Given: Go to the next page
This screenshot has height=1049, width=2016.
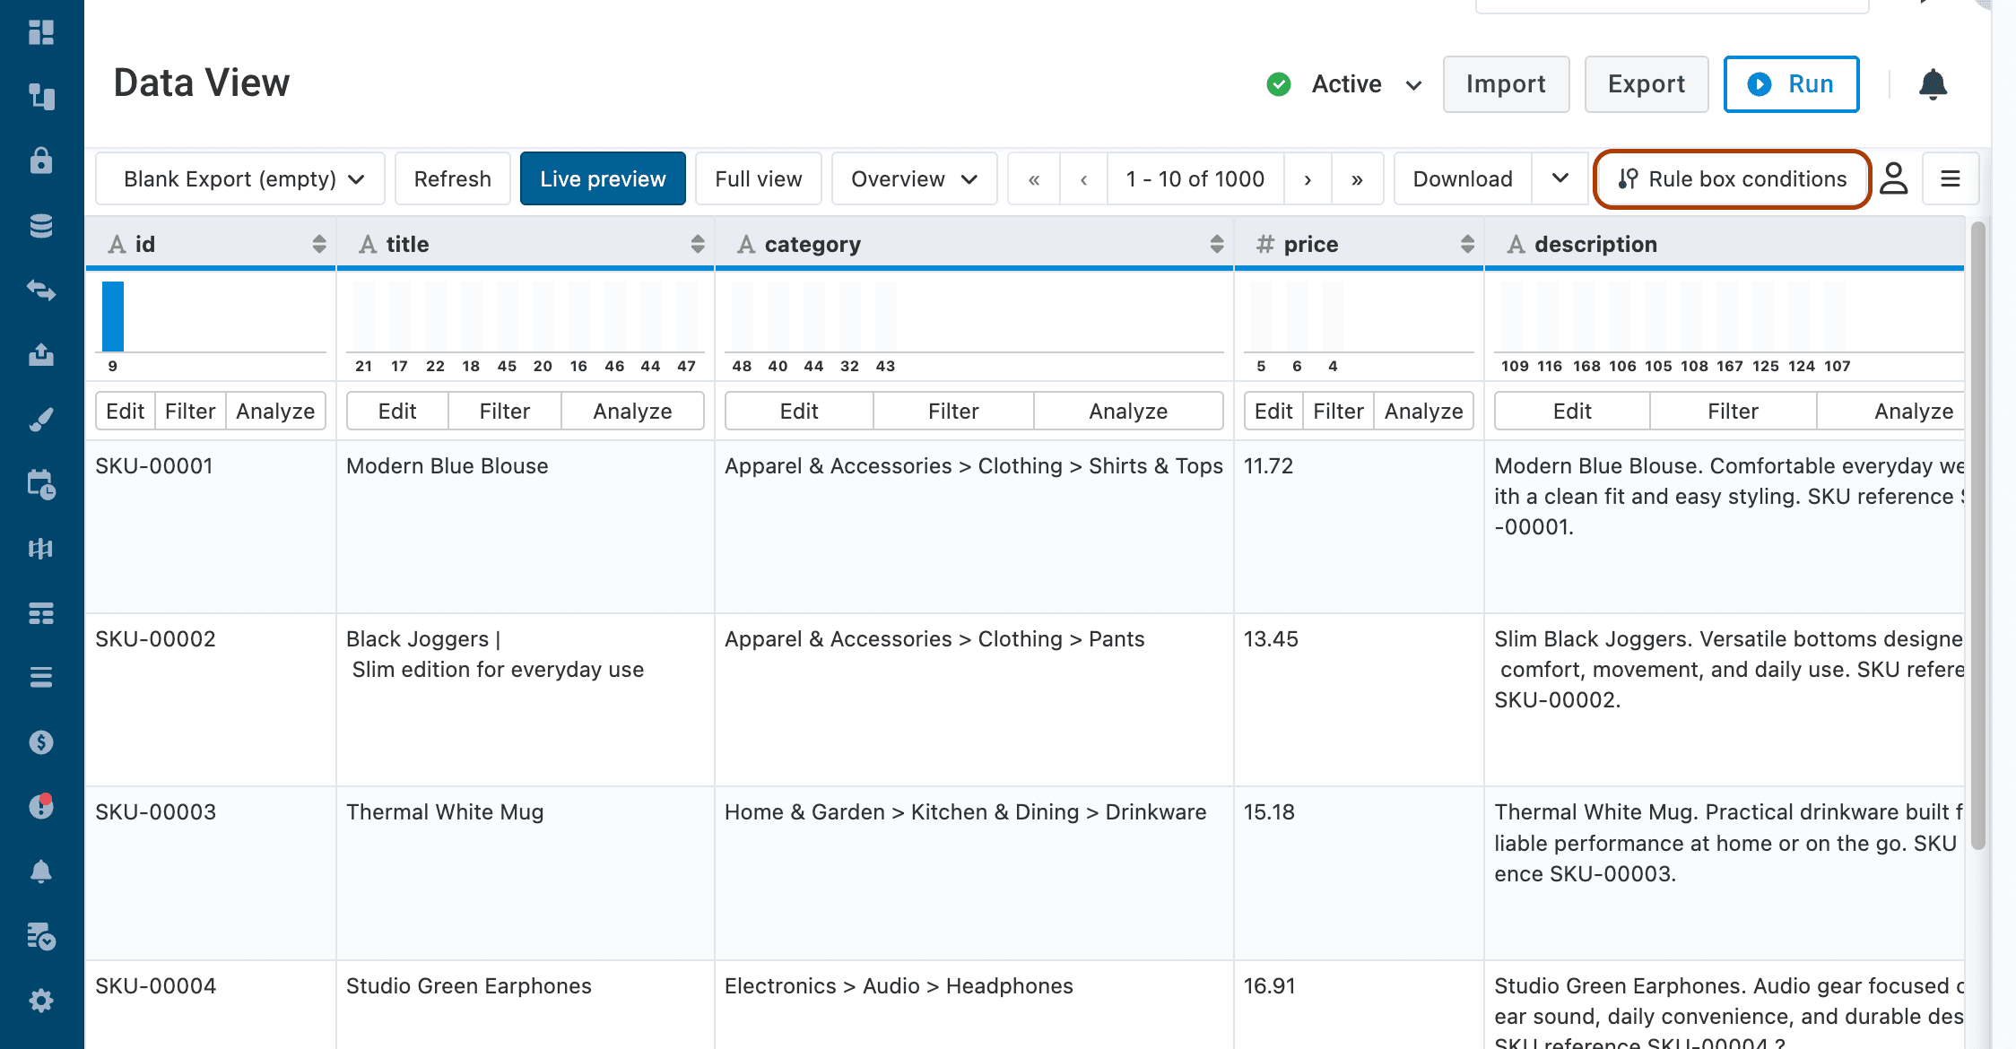Looking at the screenshot, I should [1308, 178].
